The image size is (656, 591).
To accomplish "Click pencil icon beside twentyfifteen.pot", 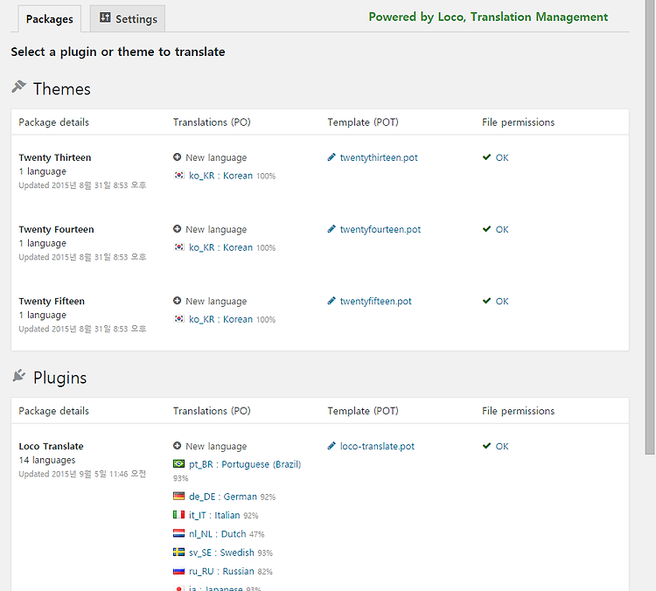I will [331, 301].
